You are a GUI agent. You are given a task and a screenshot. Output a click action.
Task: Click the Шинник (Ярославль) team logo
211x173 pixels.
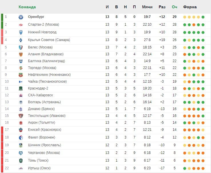coord(21,145)
